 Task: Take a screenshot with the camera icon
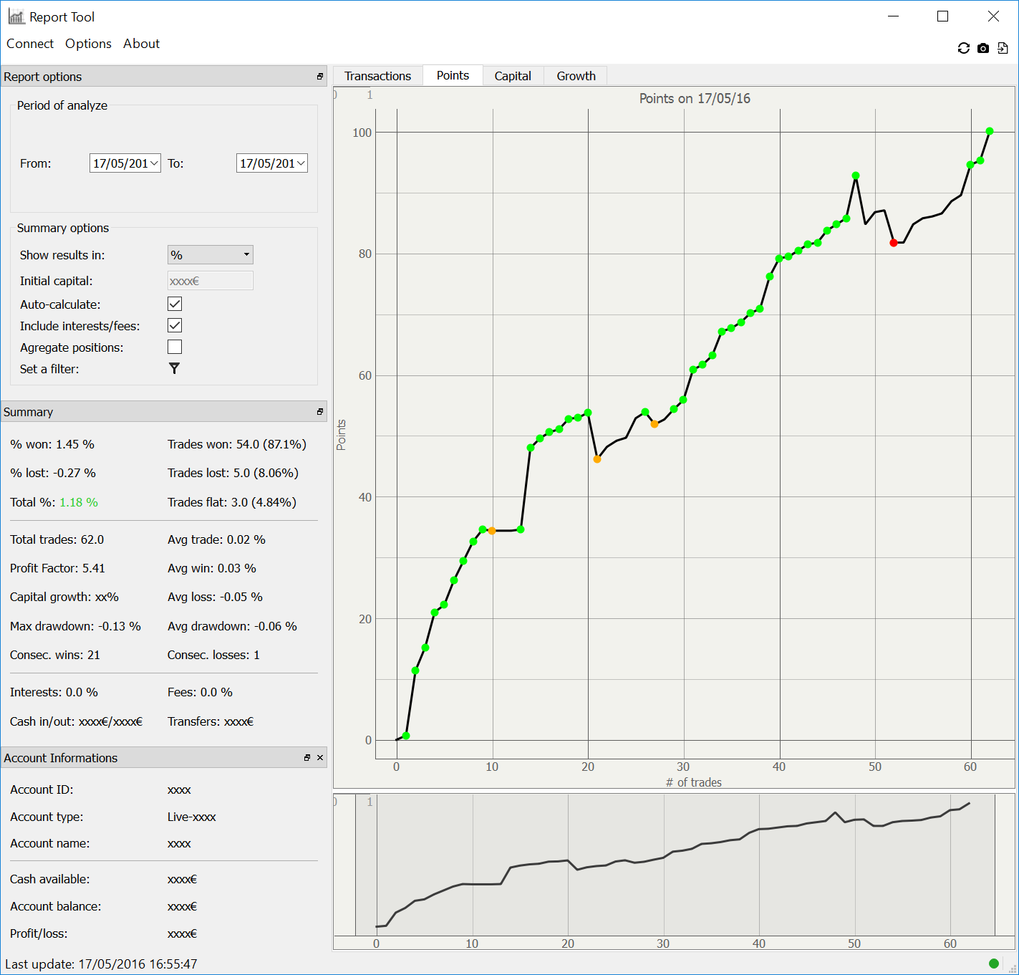(983, 48)
